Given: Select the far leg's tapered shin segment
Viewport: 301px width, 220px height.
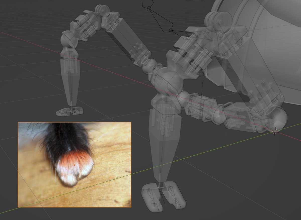Looking at the screenshot, I should point(70,83).
